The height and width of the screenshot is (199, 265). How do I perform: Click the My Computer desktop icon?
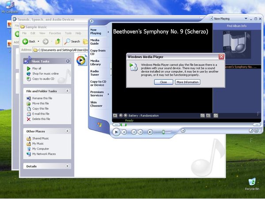[10, 7]
